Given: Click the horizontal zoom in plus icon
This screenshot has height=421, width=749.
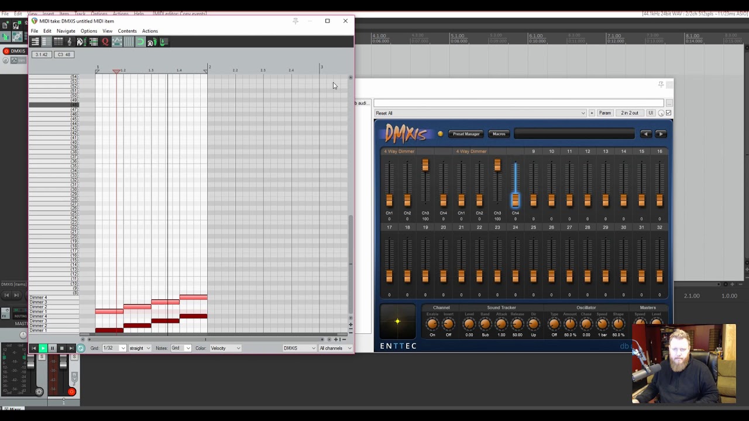Looking at the screenshot, I should [336, 339].
